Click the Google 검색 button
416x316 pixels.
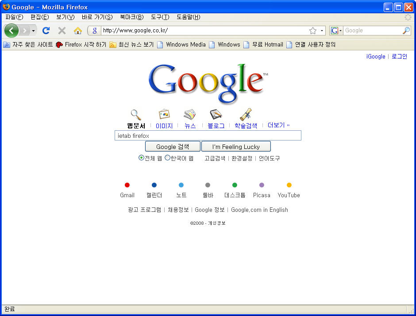point(173,146)
